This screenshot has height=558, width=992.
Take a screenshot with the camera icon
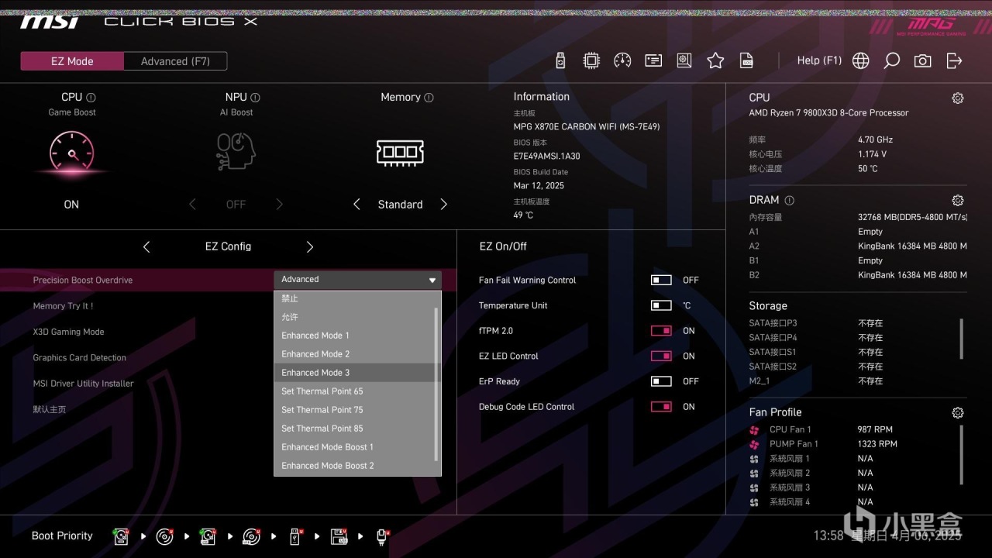click(x=922, y=60)
